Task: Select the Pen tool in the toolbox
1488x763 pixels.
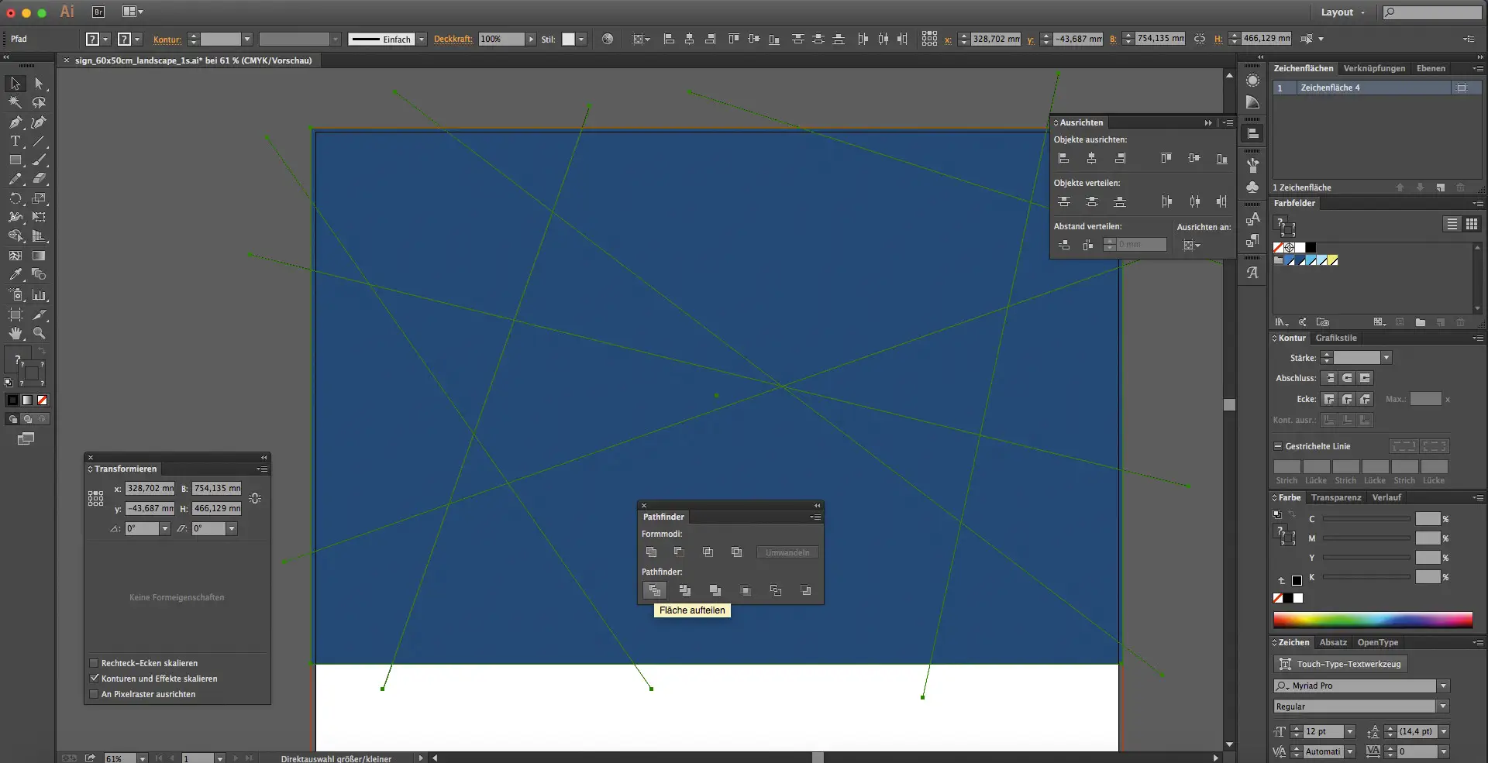Action: click(15, 122)
